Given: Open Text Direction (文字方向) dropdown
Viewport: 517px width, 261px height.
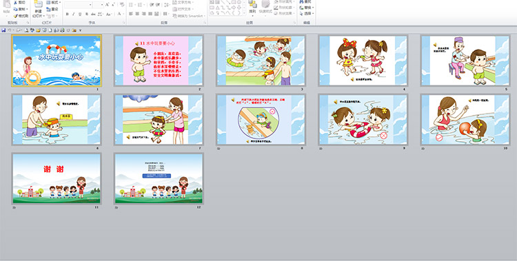Looking at the screenshot, I should (x=183, y=2).
